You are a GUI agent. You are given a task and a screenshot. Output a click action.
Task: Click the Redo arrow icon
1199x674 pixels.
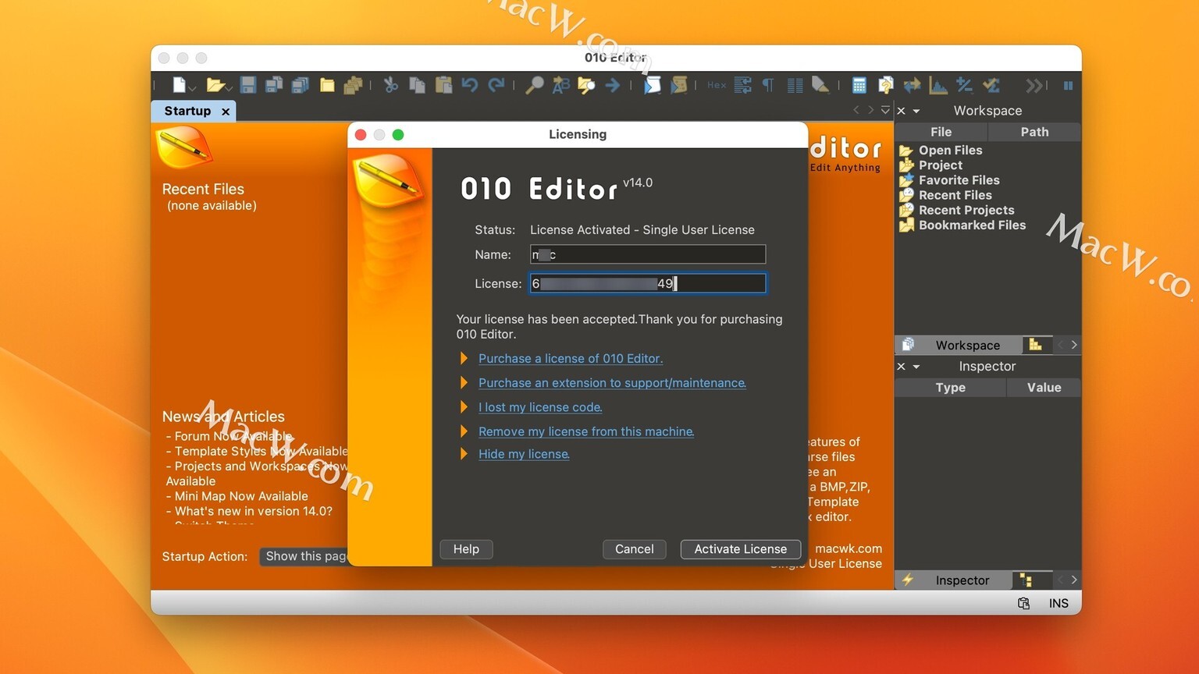tap(496, 85)
